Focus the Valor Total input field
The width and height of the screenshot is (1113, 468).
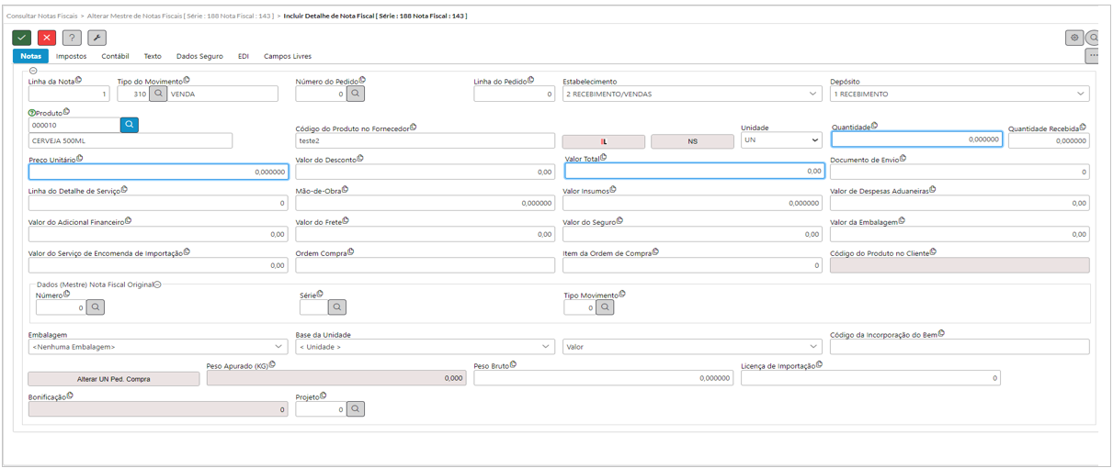click(x=694, y=171)
